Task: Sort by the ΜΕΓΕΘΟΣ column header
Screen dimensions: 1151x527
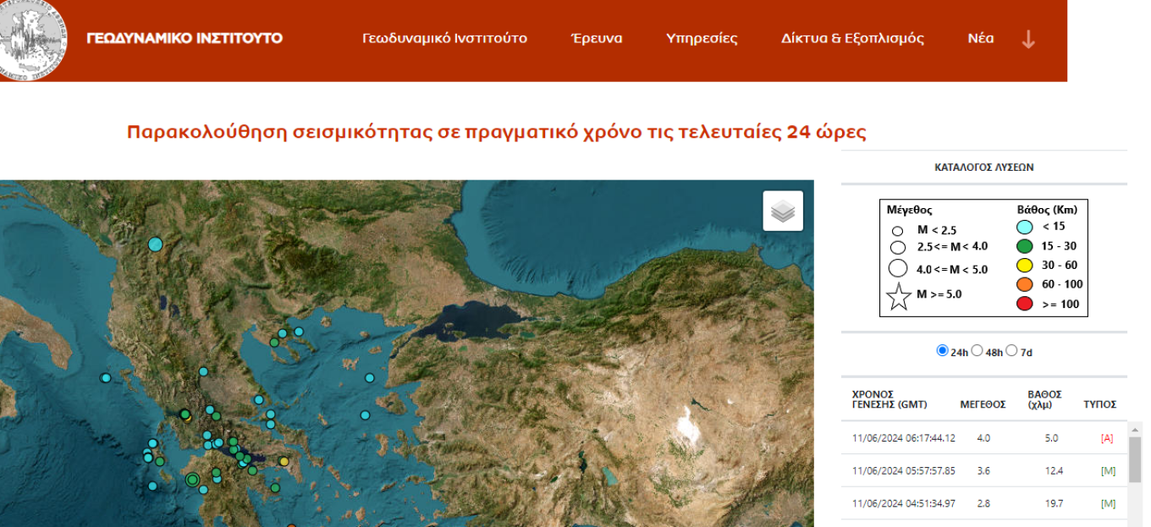Action: (x=983, y=404)
